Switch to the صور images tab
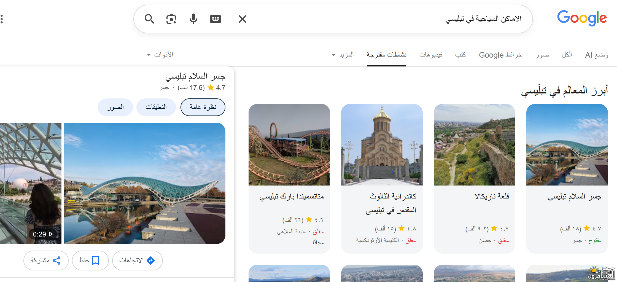The width and height of the screenshot is (617, 282). tap(542, 55)
